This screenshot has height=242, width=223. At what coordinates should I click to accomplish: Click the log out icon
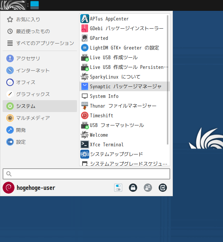click(x=163, y=188)
